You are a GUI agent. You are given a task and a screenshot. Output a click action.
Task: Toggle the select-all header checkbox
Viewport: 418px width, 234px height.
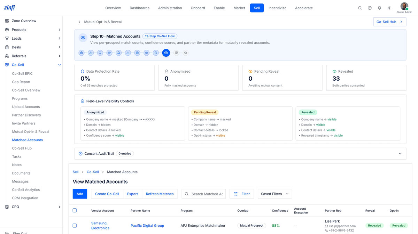(x=75, y=210)
